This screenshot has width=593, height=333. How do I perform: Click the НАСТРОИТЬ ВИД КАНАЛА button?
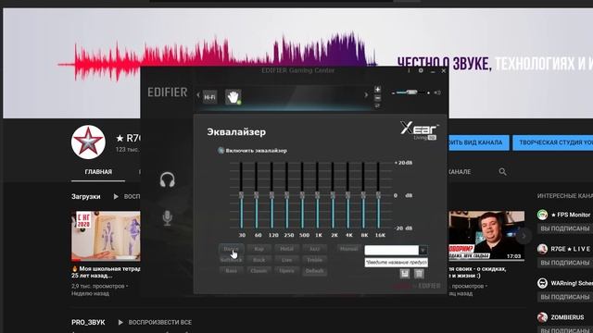pyautogui.click(x=478, y=142)
